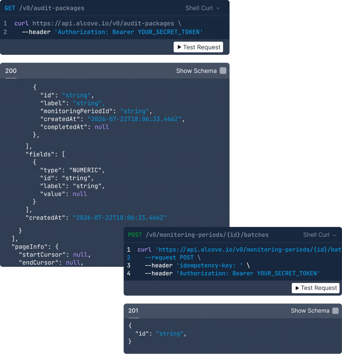Screen dimensions: 342x354
Task: Click the "createdAt" line following the fields array
Action: pos(96,218)
